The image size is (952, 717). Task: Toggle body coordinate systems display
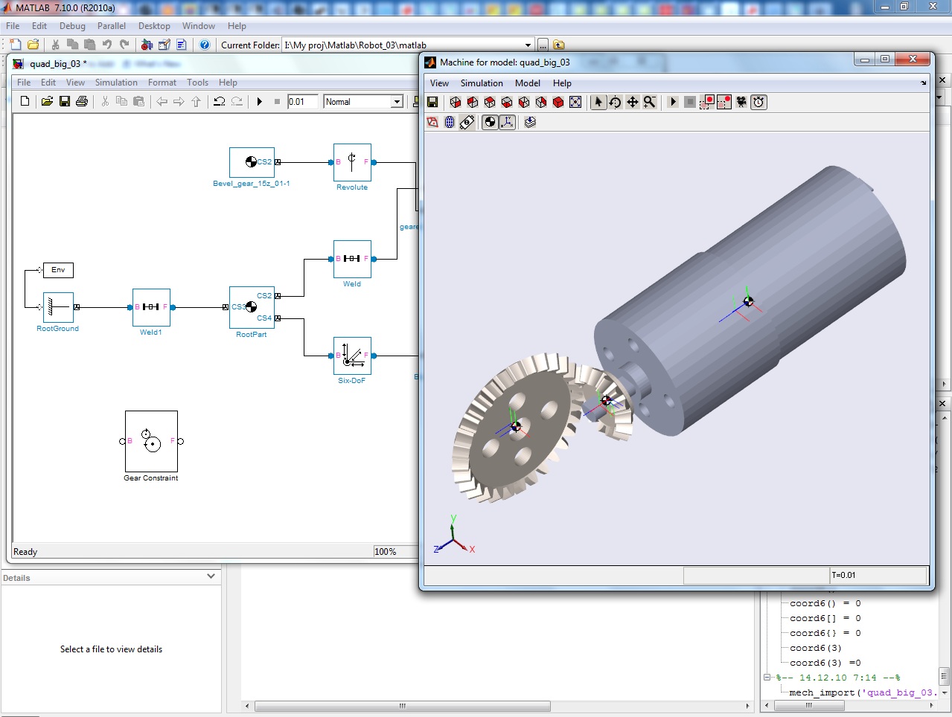click(x=508, y=122)
